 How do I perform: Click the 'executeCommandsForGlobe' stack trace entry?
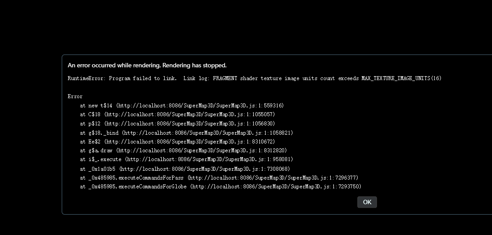[137, 187]
